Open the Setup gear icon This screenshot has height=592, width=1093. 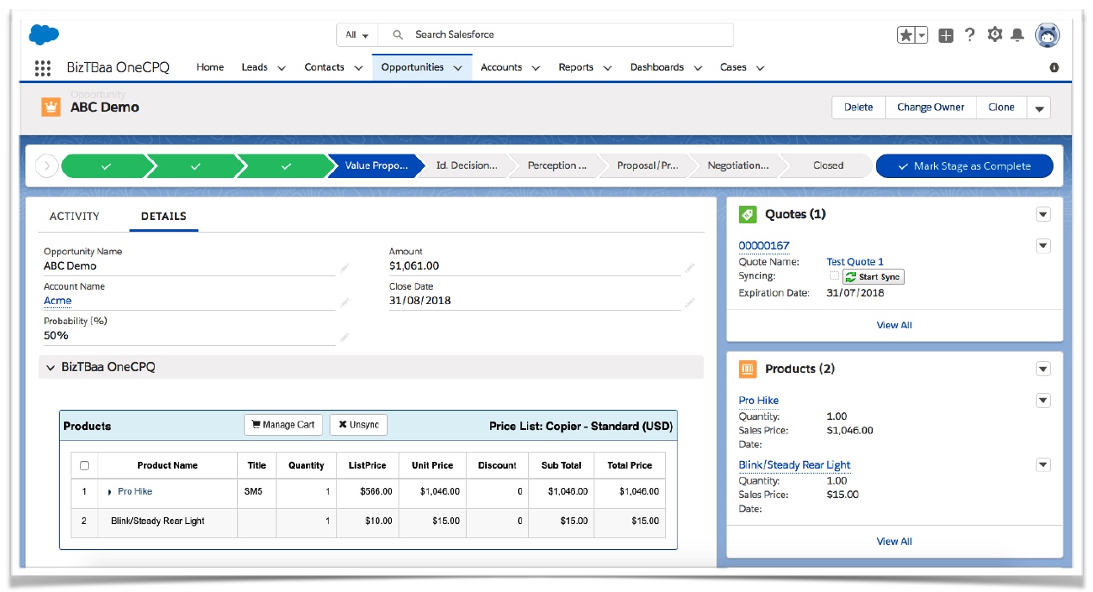[x=995, y=35]
